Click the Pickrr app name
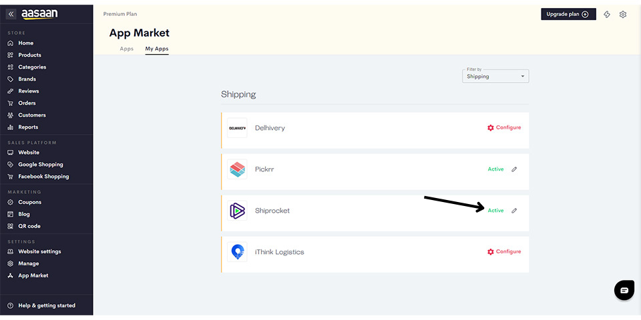This screenshot has width=641, height=320. (x=264, y=169)
